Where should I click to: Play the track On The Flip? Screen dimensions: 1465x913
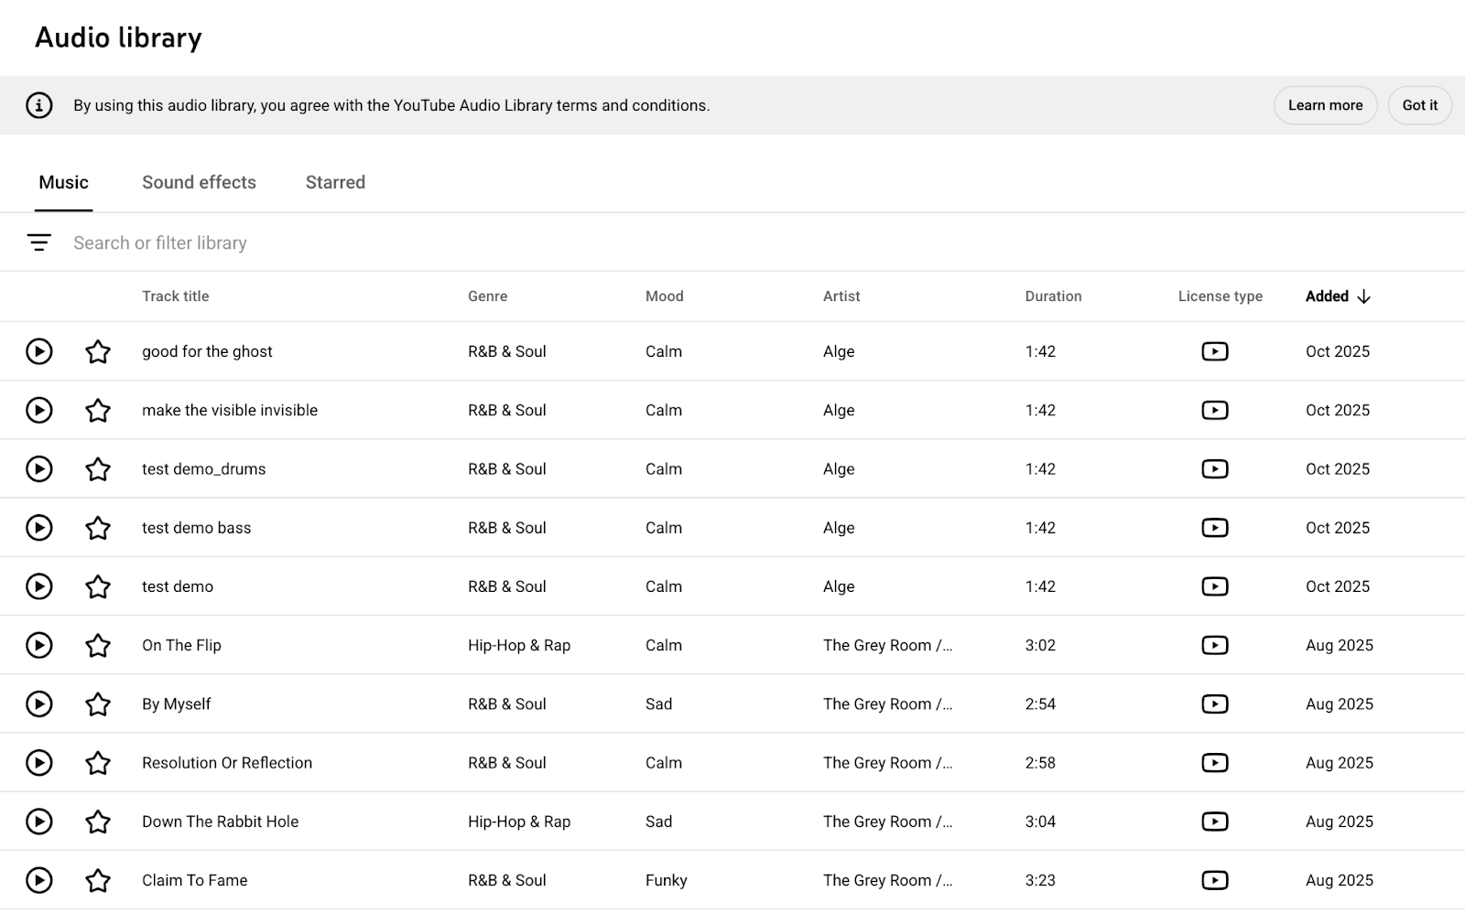click(38, 645)
